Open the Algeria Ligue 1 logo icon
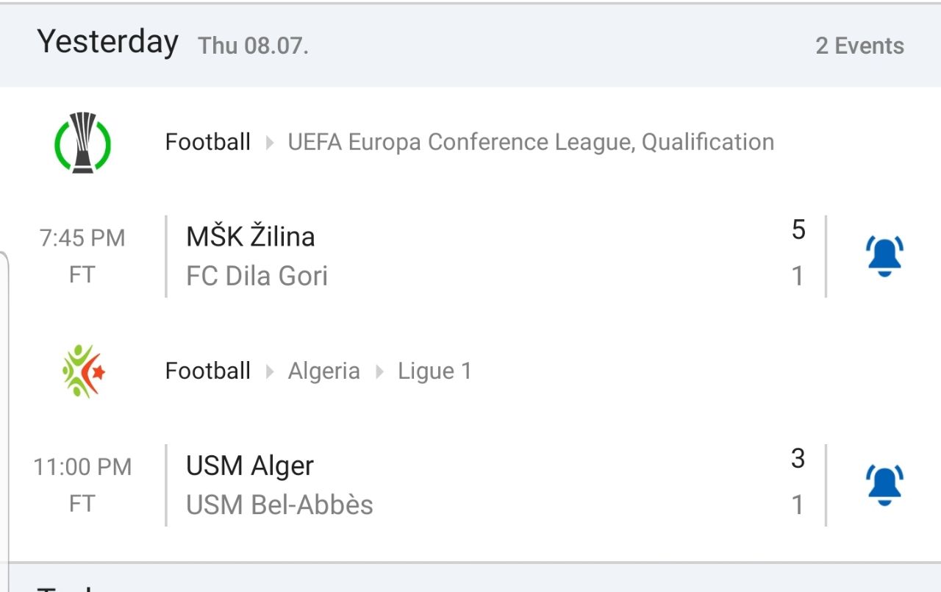Image resolution: width=941 pixels, height=592 pixels. 83,371
